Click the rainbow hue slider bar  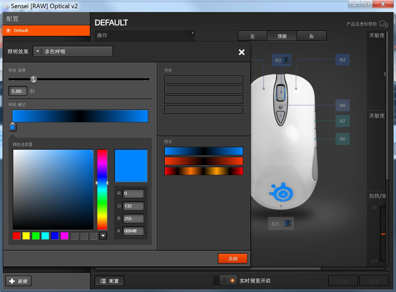(102, 189)
